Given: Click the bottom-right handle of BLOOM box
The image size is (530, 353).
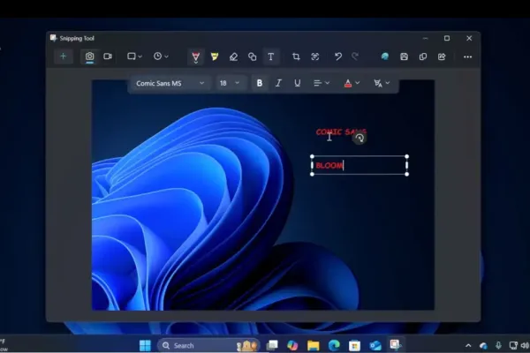Looking at the screenshot, I should pyautogui.click(x=407, y=174).
